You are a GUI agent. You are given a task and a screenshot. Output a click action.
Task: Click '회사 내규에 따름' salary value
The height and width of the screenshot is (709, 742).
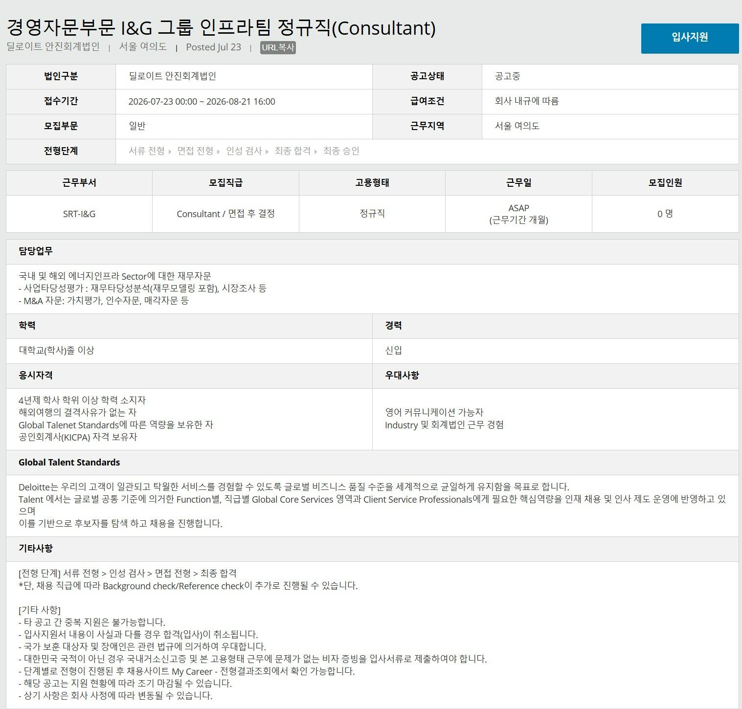527,101
